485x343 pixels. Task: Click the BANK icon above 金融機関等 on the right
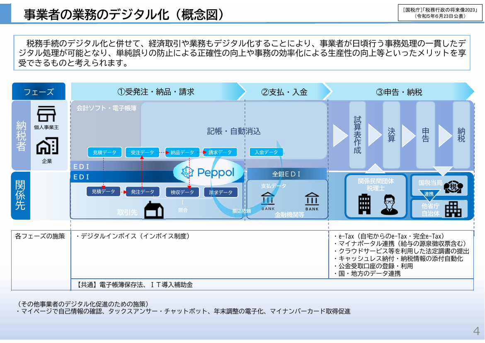point(312,199)
